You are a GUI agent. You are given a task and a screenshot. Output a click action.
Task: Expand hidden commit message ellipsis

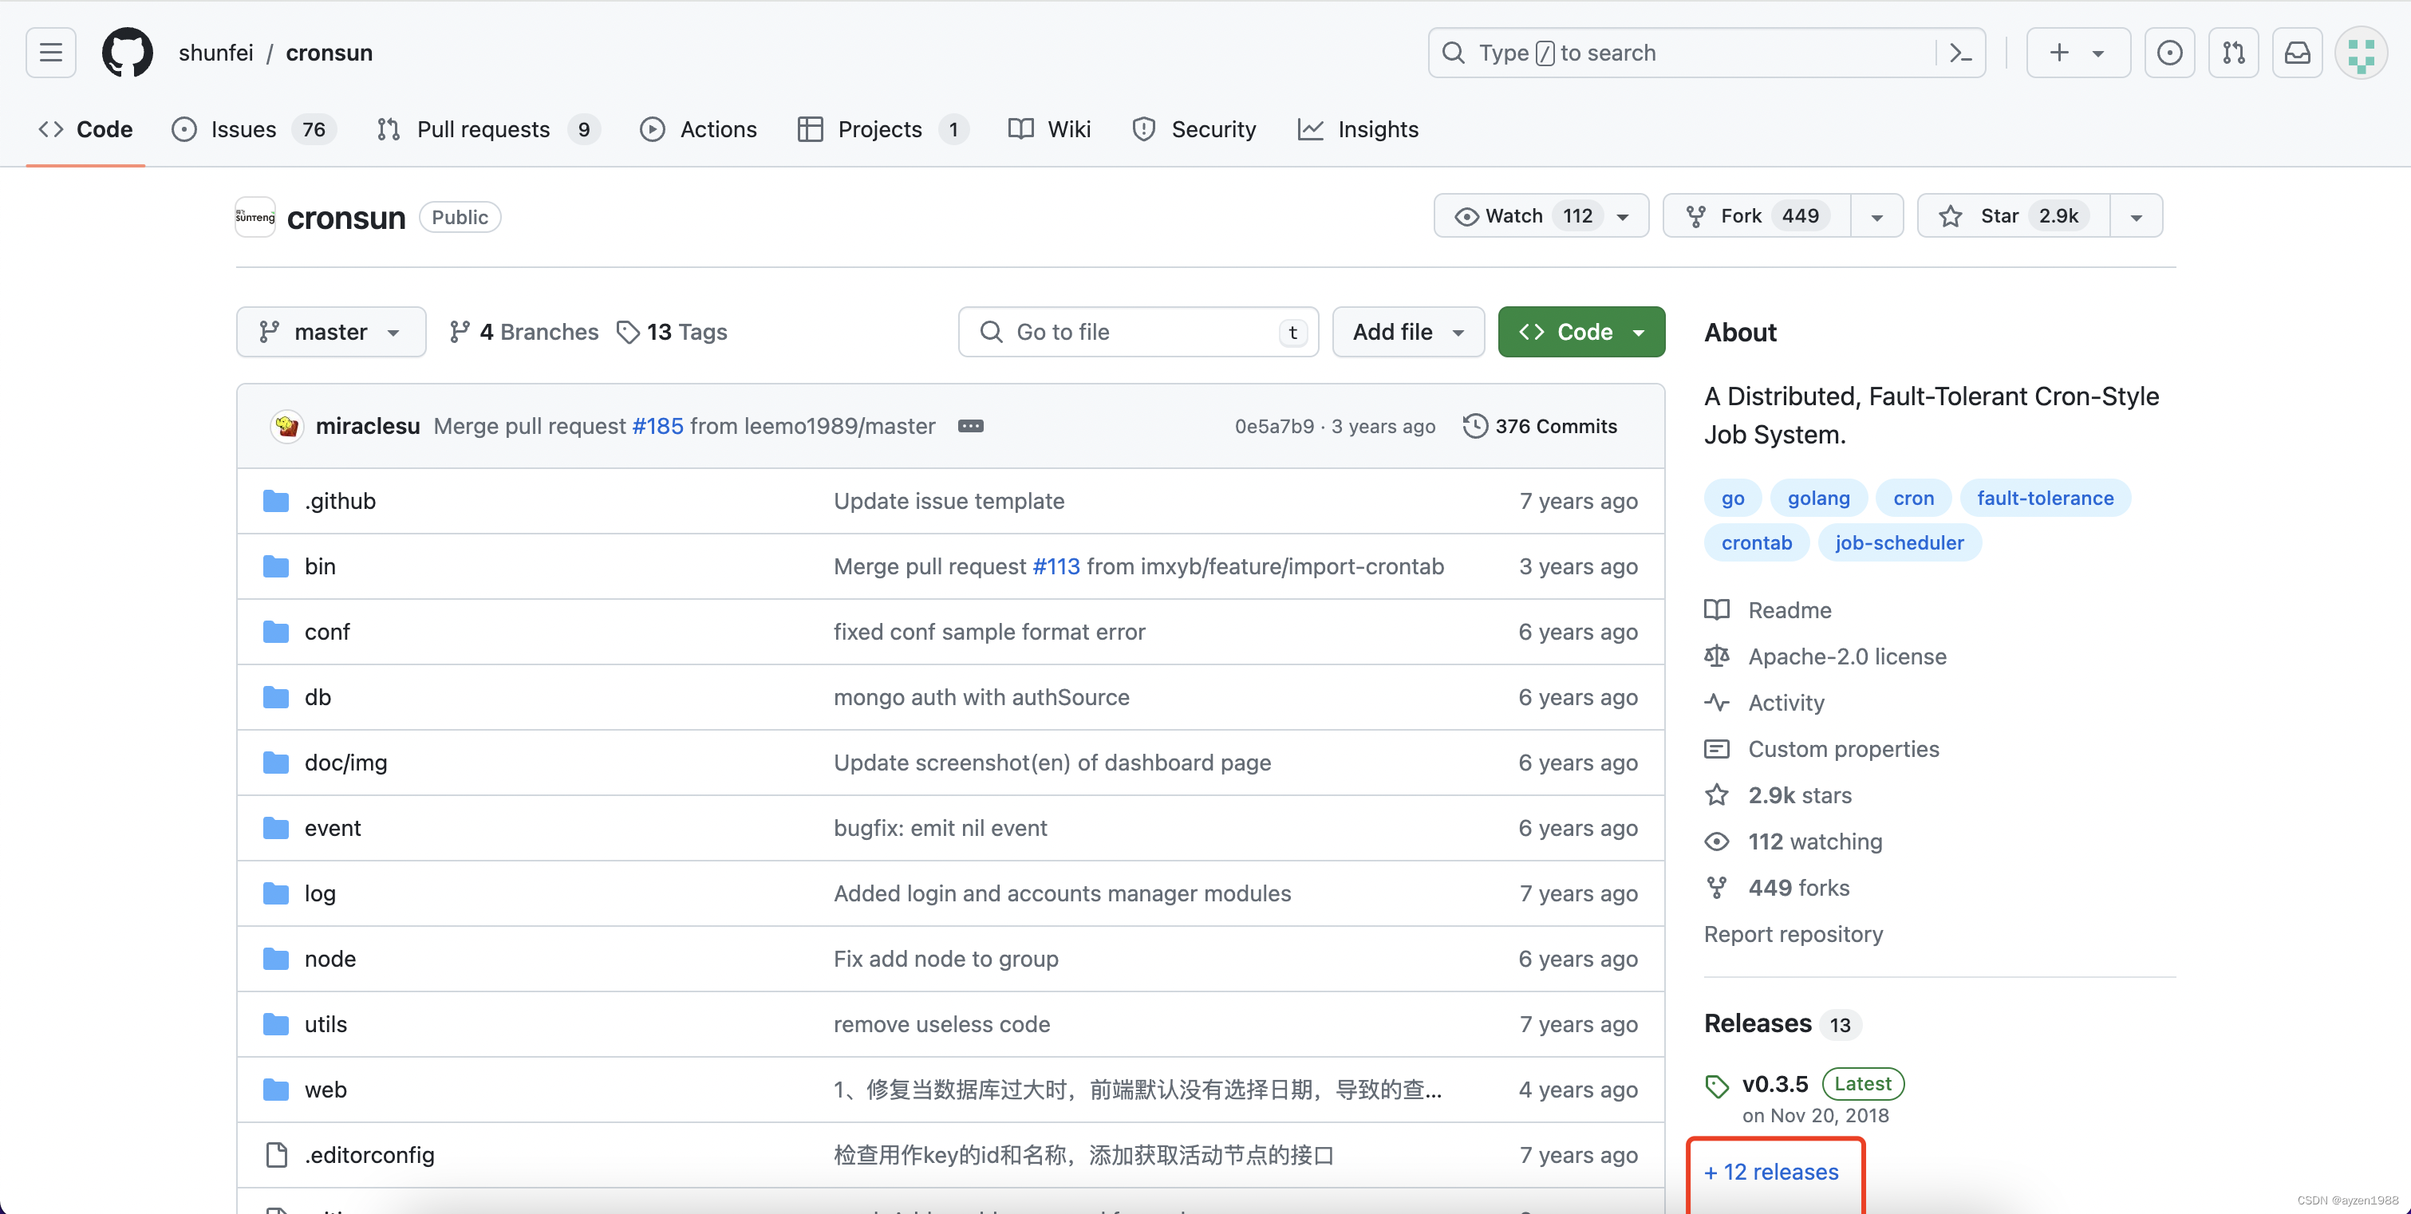pyautogui.click(x=971, y=426)
